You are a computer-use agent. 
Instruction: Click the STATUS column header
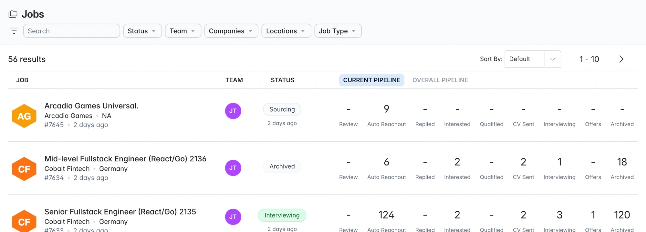coord(283,80)
